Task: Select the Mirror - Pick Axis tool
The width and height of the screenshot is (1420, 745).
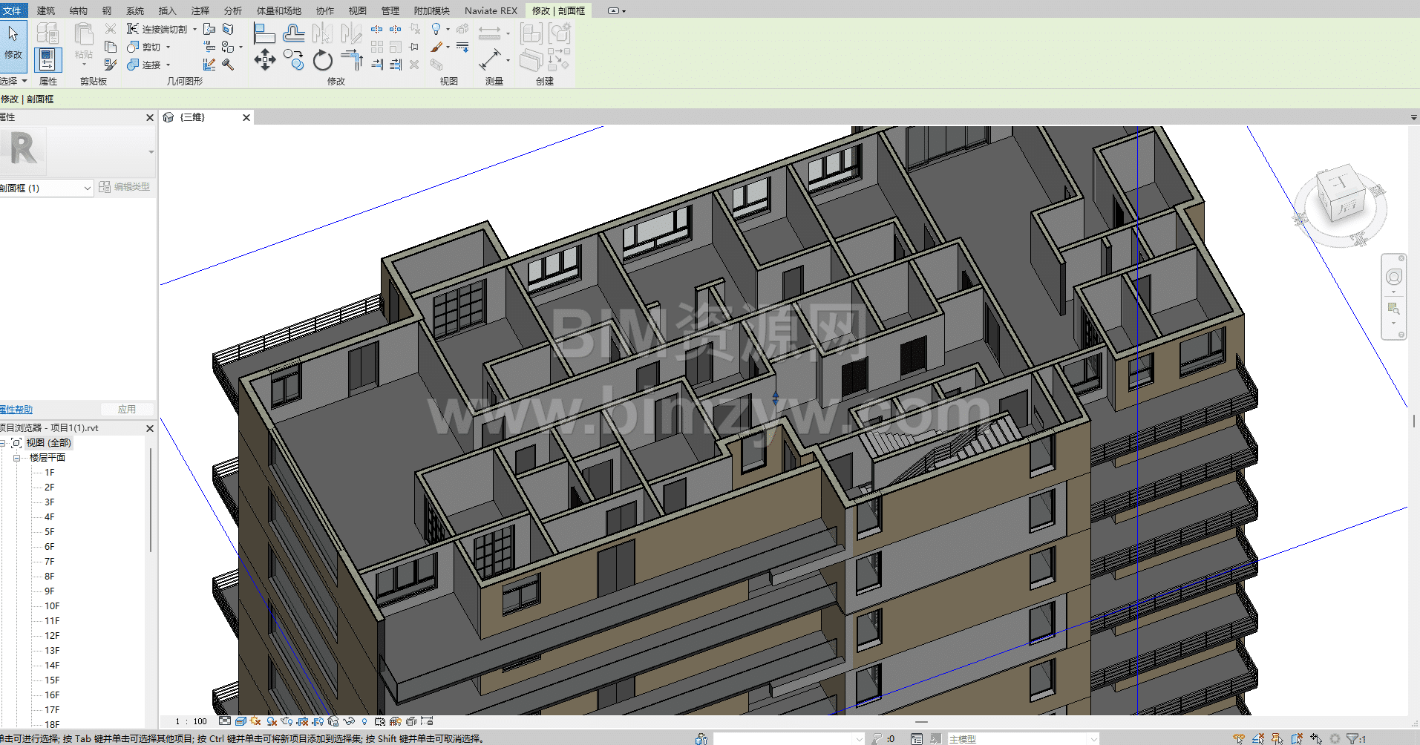Action: tap(323, 33)
